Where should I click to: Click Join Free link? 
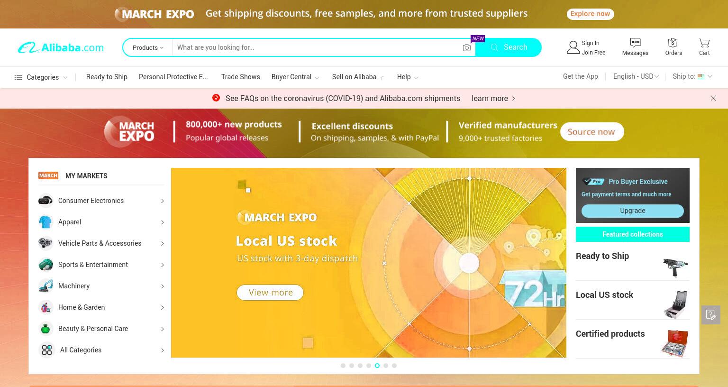tap(593, 53)
